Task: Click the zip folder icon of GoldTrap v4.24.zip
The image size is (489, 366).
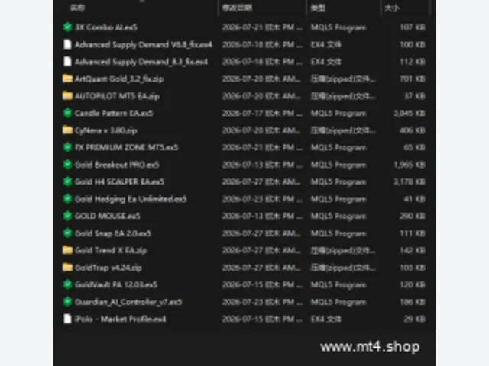Action: [67, 267]
